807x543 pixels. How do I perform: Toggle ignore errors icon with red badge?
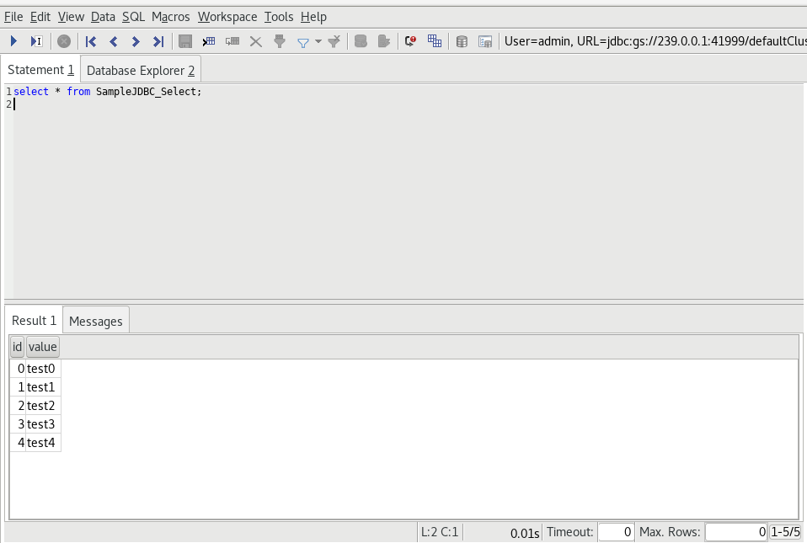click(x=410, y=41)
